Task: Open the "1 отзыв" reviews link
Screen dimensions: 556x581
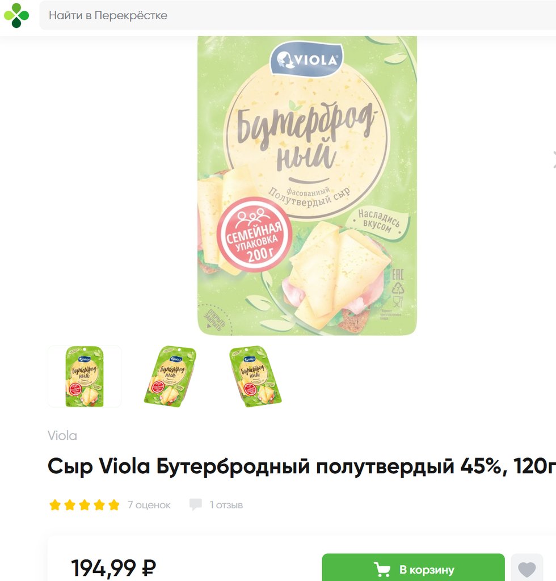Action: click(226, 504)
